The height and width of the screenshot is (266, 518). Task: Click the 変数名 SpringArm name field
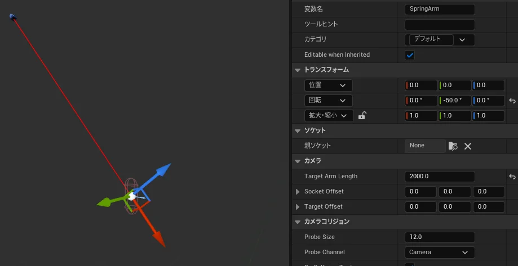440,10
